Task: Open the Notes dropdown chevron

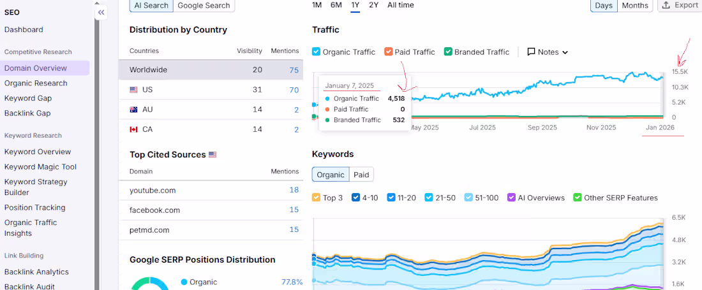Action: pos(565,52)
